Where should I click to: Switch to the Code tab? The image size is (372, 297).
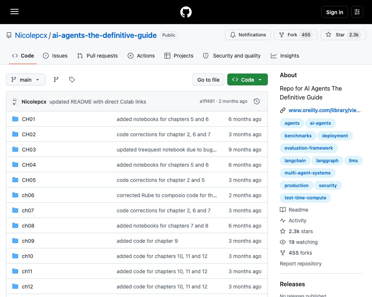23,56
